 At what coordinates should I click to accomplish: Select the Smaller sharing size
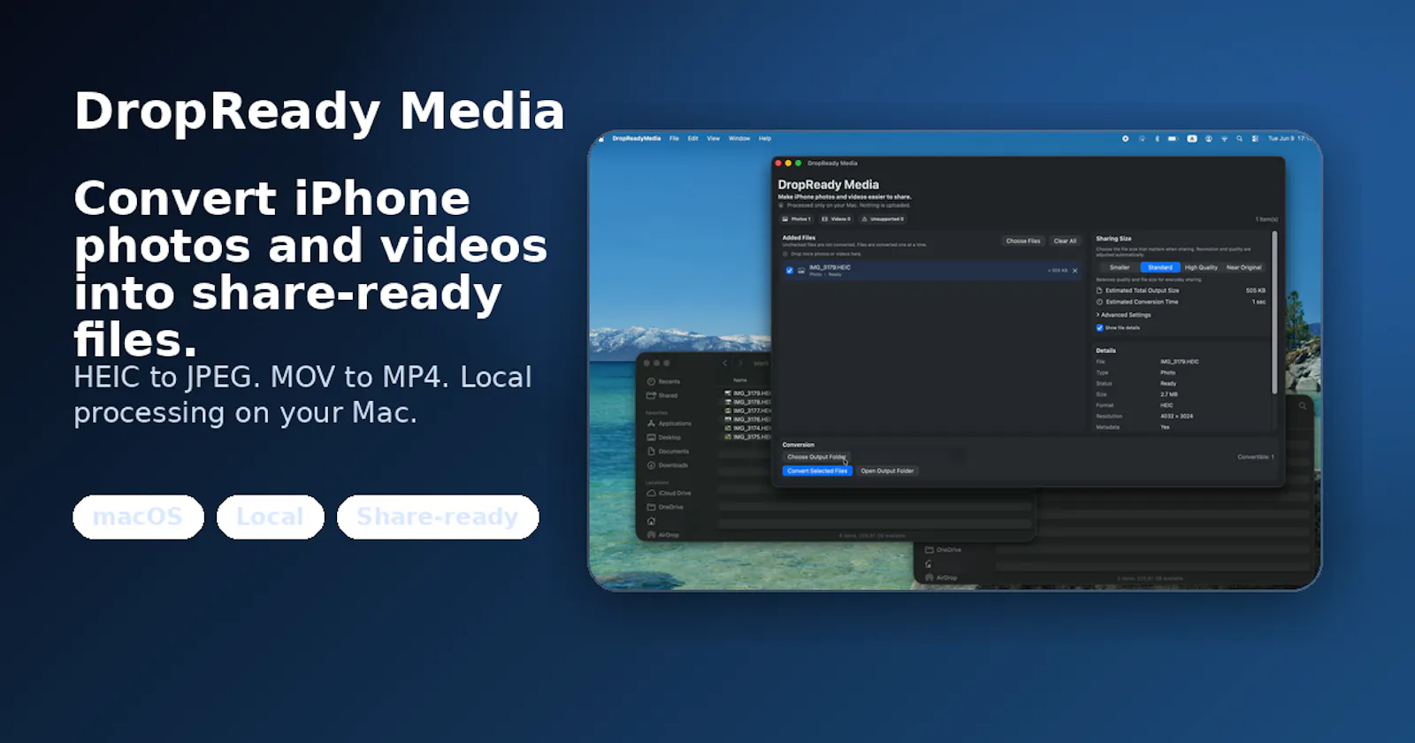(x=1120, y=267)
